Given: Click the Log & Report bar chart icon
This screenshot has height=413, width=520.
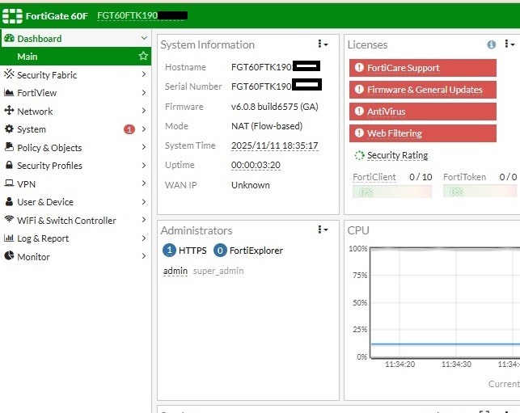Looking at the screenshot, I should (x=9, y=238).
